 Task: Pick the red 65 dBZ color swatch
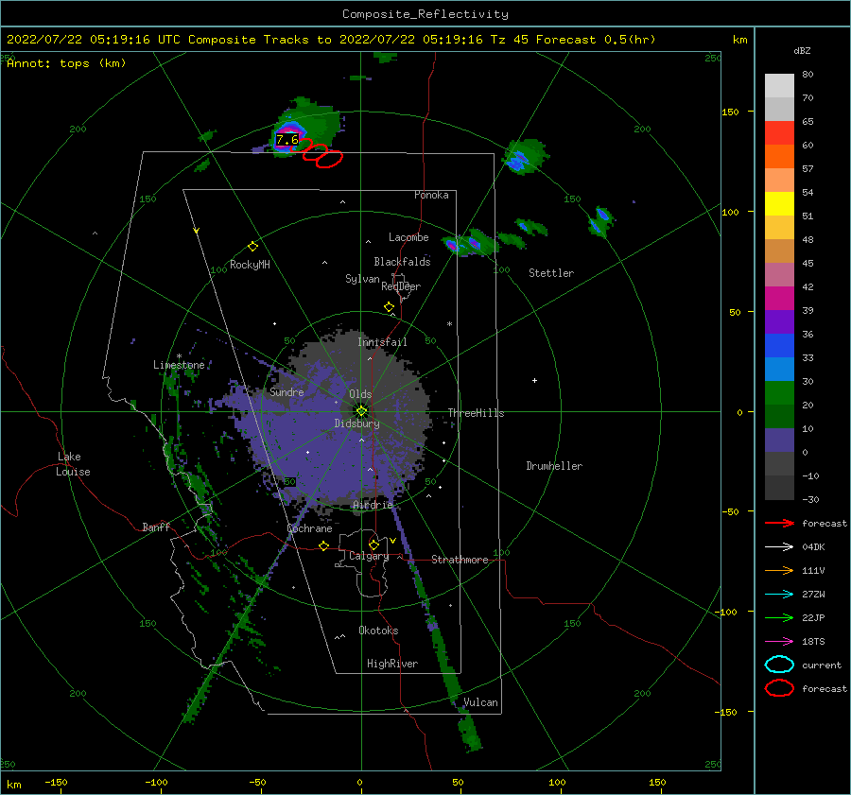click(779, 133)
